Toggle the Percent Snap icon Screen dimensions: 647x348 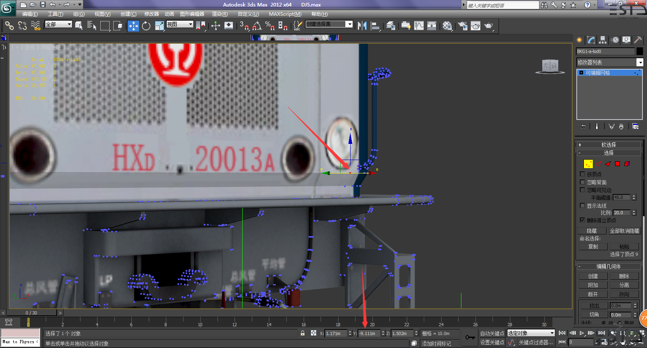(270, 25)
